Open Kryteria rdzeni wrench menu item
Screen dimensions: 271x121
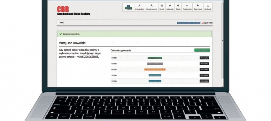tap(139, 7)
